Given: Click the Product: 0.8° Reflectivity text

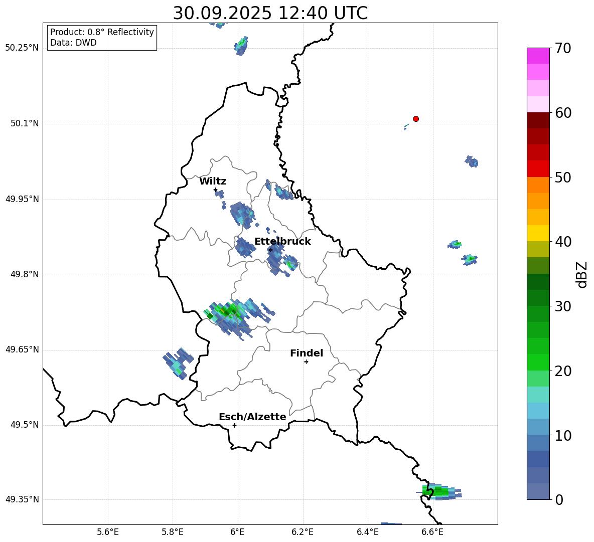Looking at the screenshot, I should [x=102, y=32].
